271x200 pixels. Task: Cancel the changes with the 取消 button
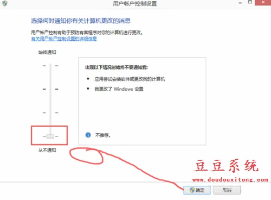click(227, 190)
